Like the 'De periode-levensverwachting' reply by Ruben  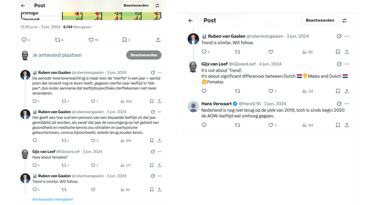[93, 101]
